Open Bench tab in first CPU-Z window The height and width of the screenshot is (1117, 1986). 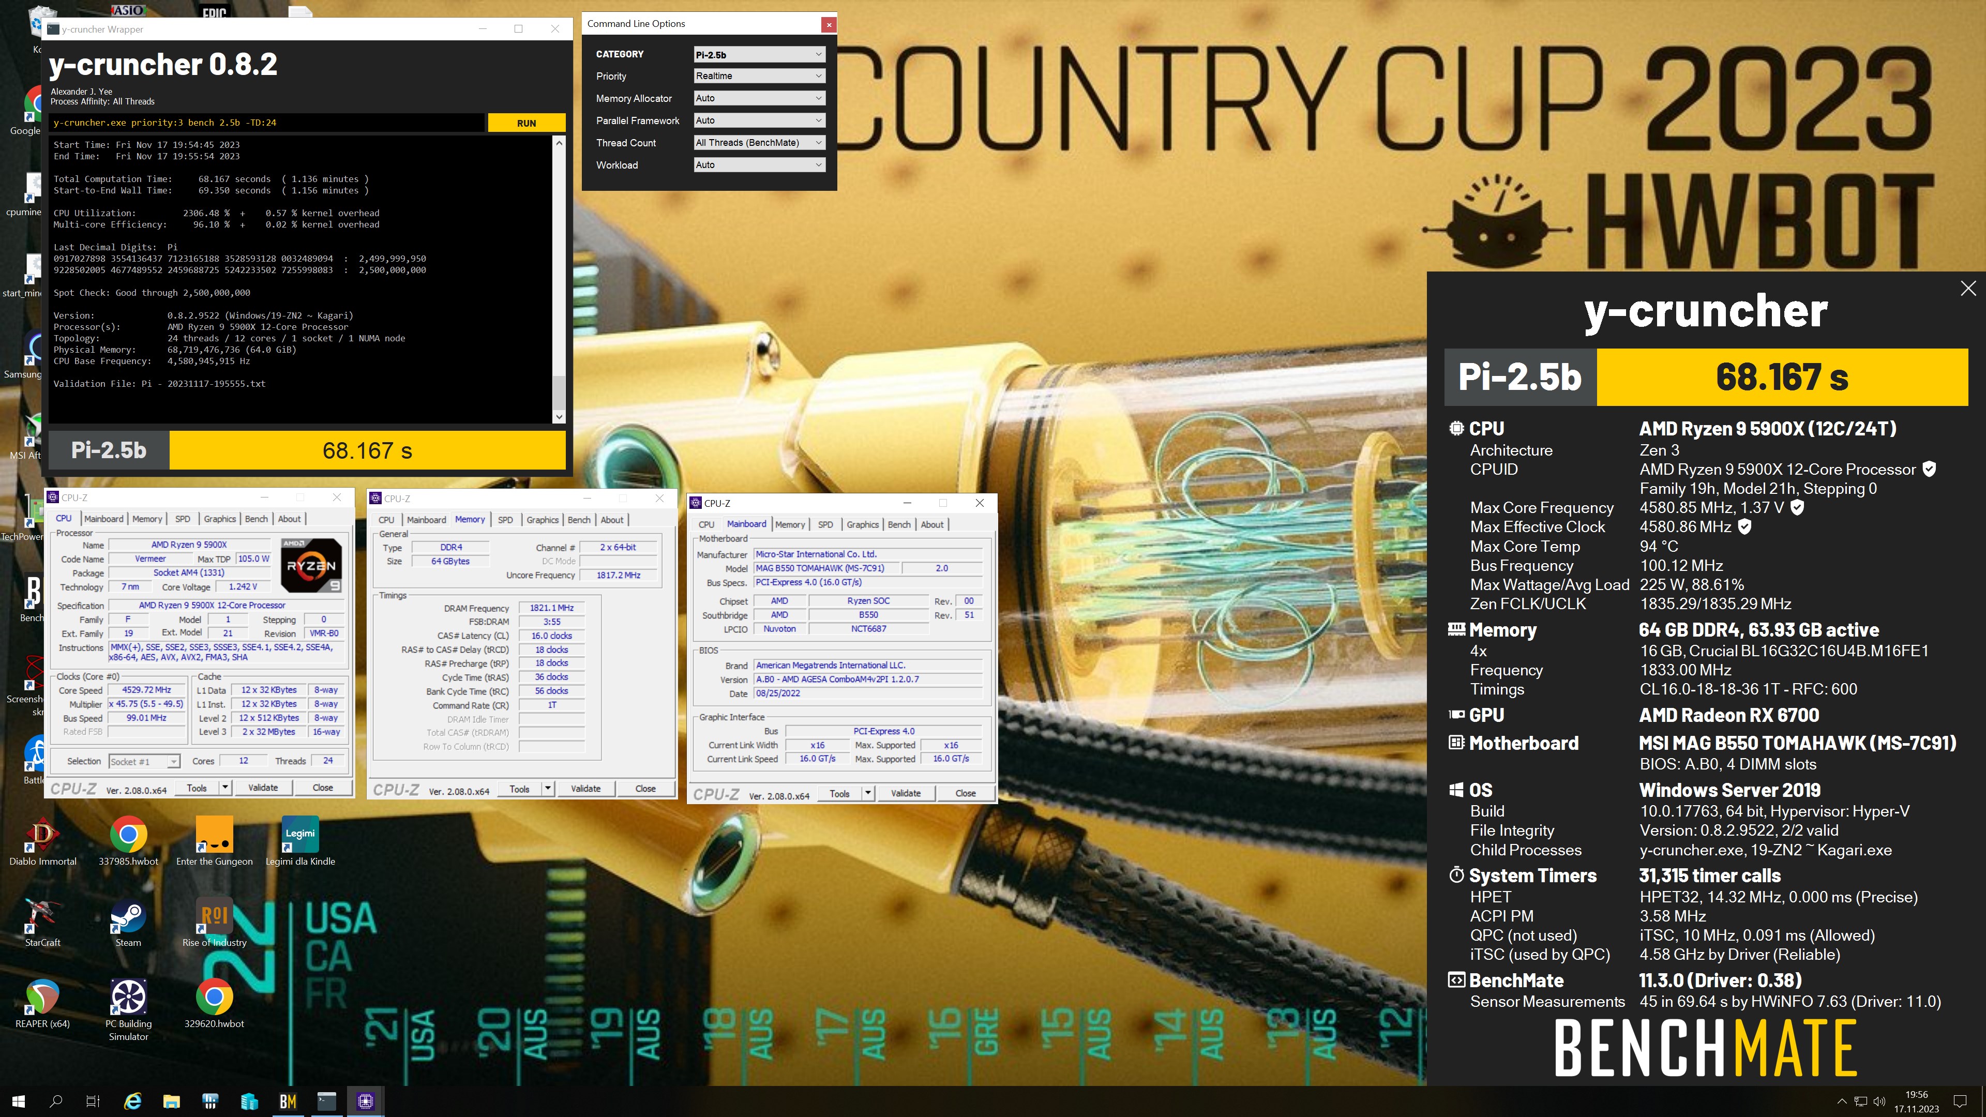click(x=256, y=519)
